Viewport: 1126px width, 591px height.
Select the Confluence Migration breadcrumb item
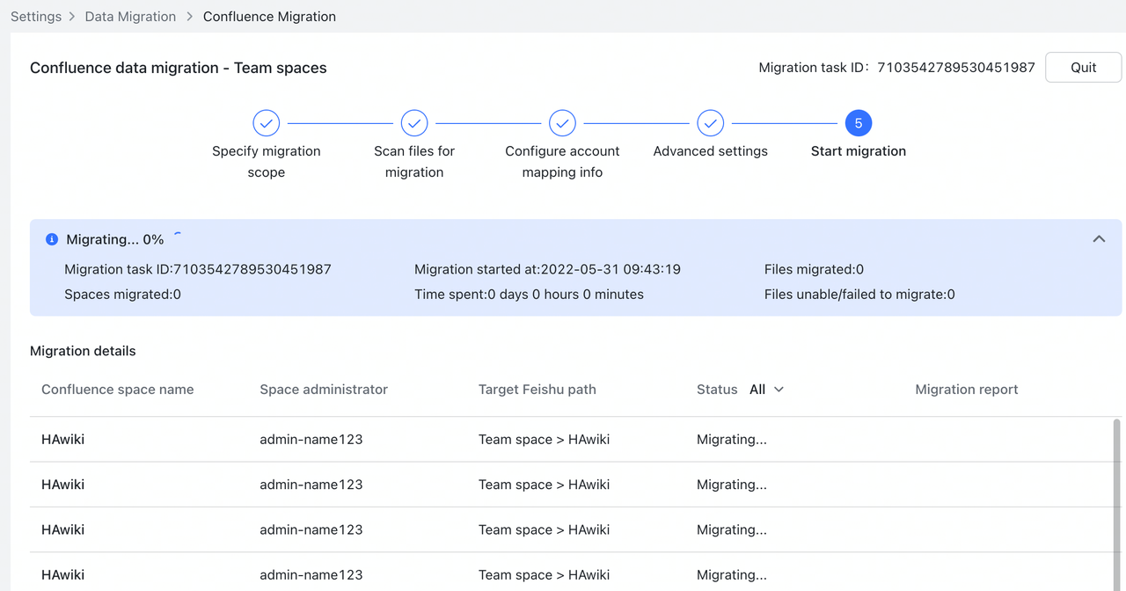point(269,17)
